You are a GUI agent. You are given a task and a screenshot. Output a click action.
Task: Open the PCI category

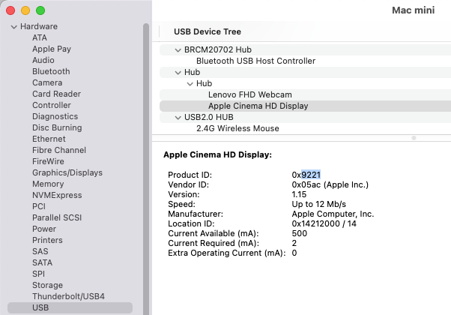39,206
